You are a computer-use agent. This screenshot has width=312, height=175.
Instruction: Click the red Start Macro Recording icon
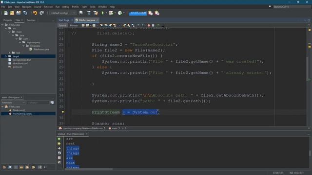click(149, 25)
